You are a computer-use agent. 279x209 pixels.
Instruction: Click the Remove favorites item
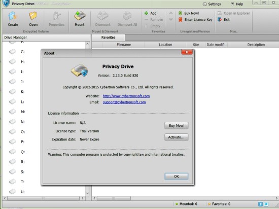[154, 20]
